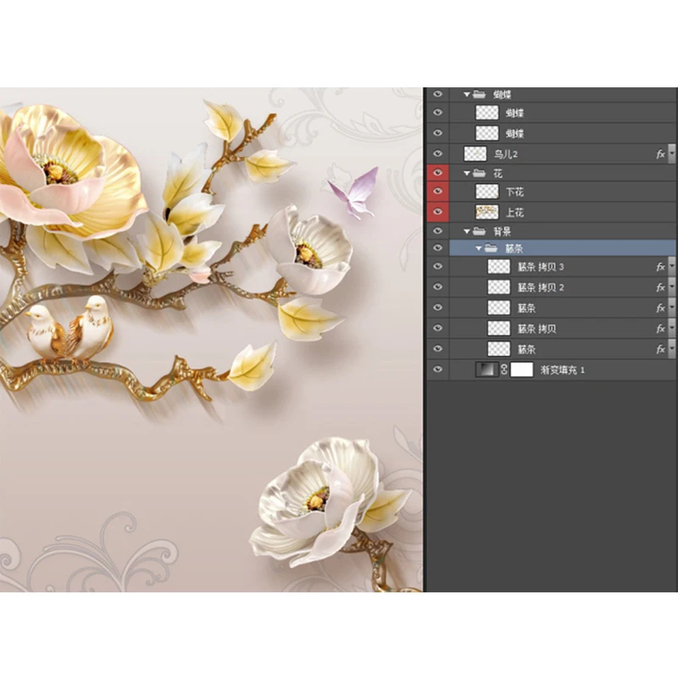
Task: Toggle visibility of the 鸟儿2 layer
Action: pos(437,153)
